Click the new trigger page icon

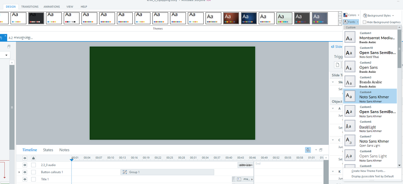click(338, 65)
